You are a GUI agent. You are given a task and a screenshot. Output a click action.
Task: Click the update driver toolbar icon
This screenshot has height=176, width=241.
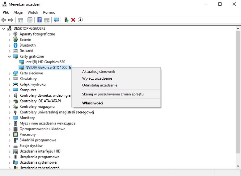[66, 20]
